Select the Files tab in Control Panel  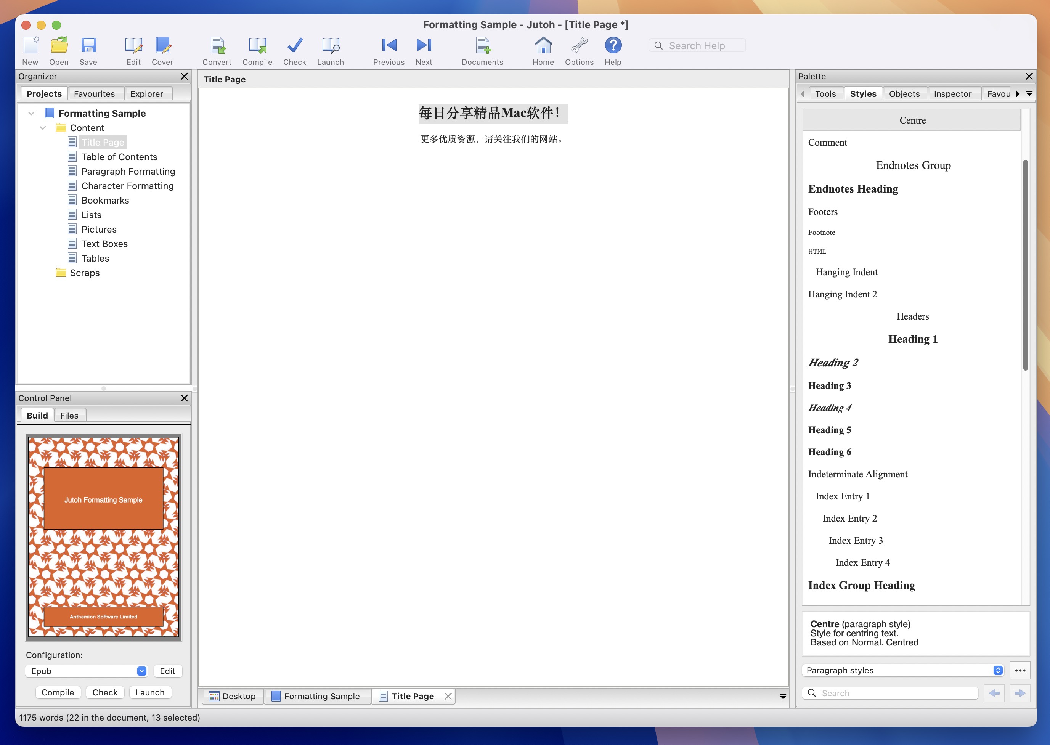click(69, 416)
